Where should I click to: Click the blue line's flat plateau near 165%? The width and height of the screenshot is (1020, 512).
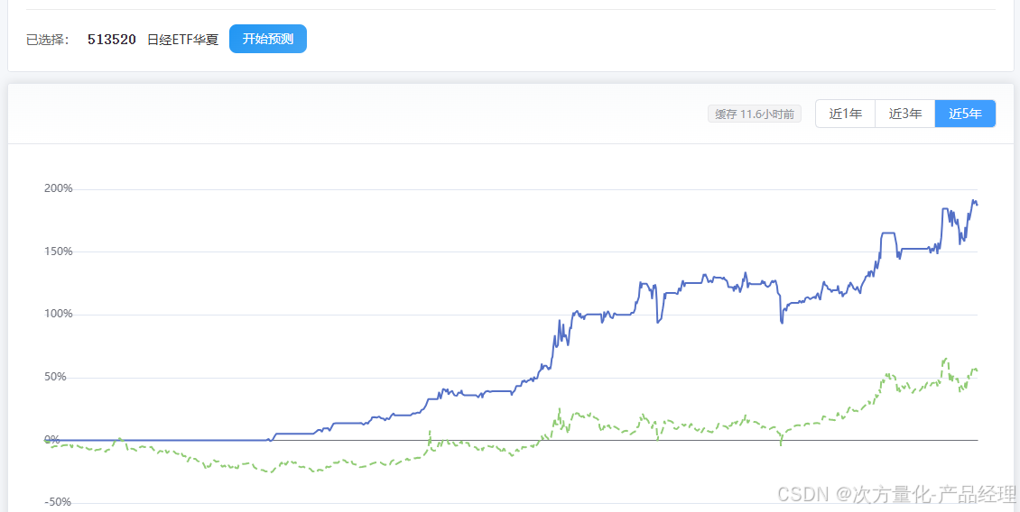tap(888, 233)
